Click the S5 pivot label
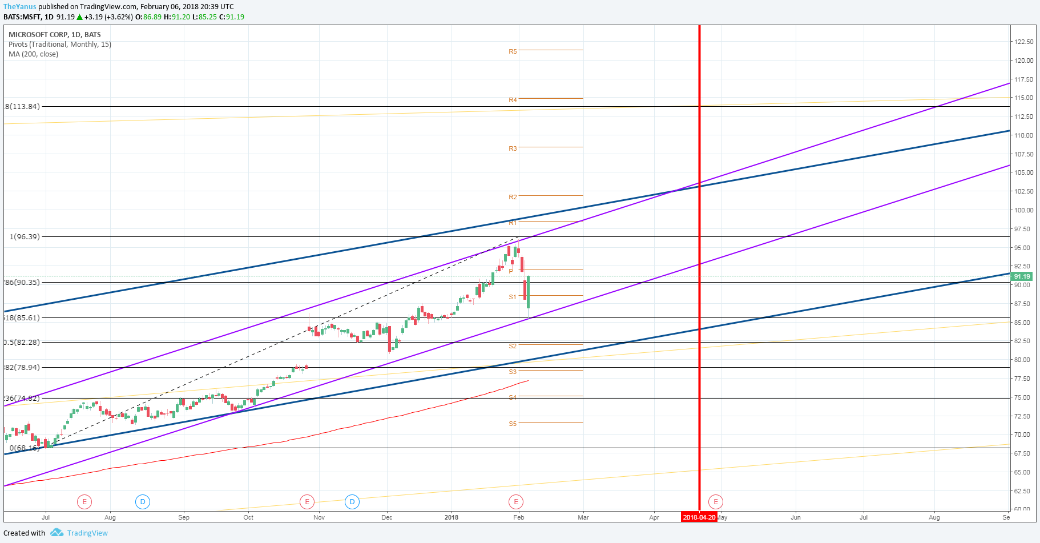 coord(513,424)
